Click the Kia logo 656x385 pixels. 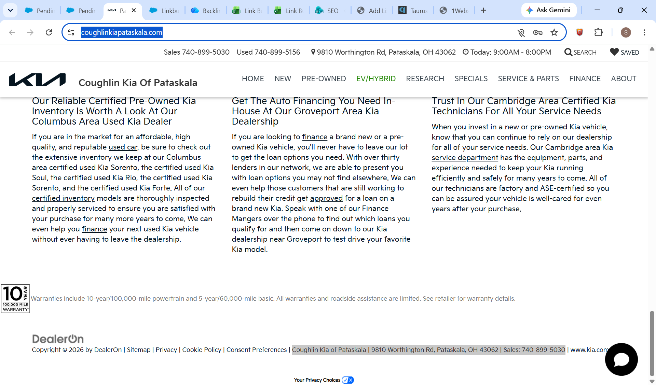pyautogui.click(x=37, y=80)
